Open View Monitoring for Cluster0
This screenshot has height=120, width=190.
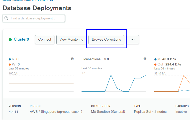point(71,40)
